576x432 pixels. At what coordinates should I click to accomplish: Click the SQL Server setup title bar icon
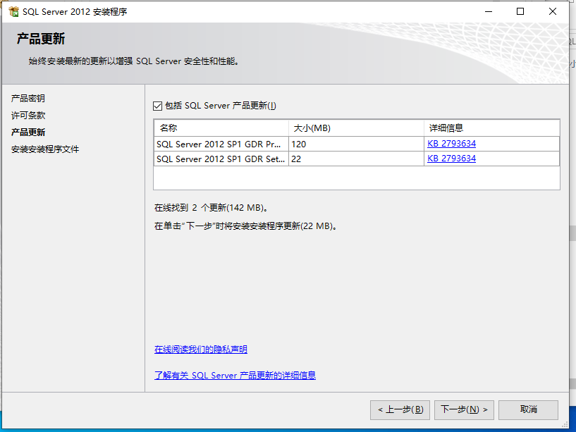tap(13, 12)
